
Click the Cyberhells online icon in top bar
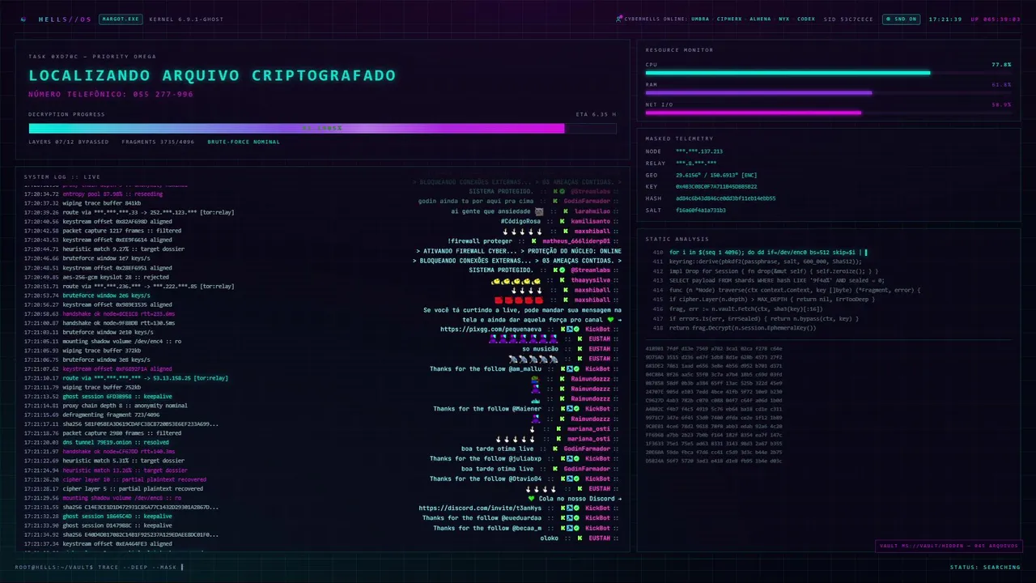point(619,19)
